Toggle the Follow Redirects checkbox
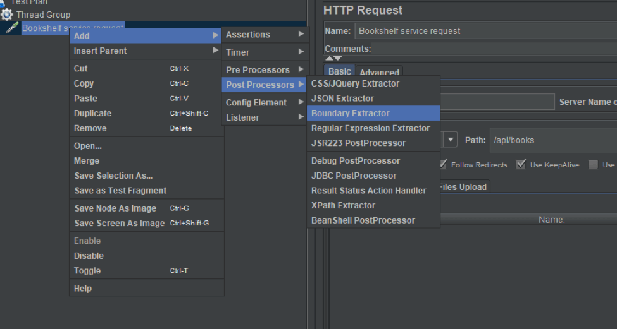Image resolution: width=617 pixels, height=329 pixels. 444,164
